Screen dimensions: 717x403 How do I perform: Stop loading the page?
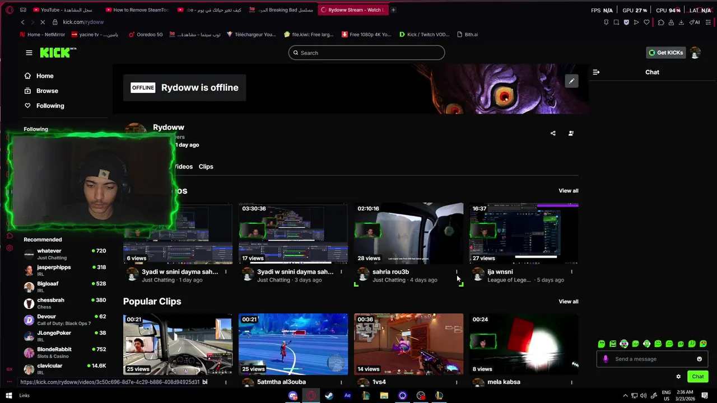click(x=42, y=22)
